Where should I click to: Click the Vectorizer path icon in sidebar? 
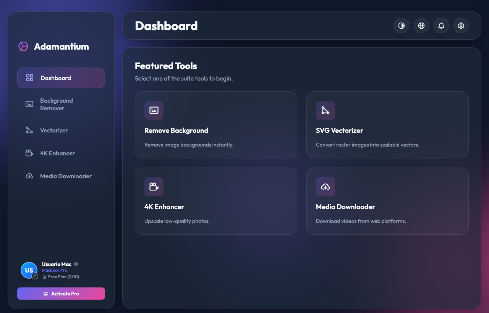pyautogui.click(x=29, y=130)
